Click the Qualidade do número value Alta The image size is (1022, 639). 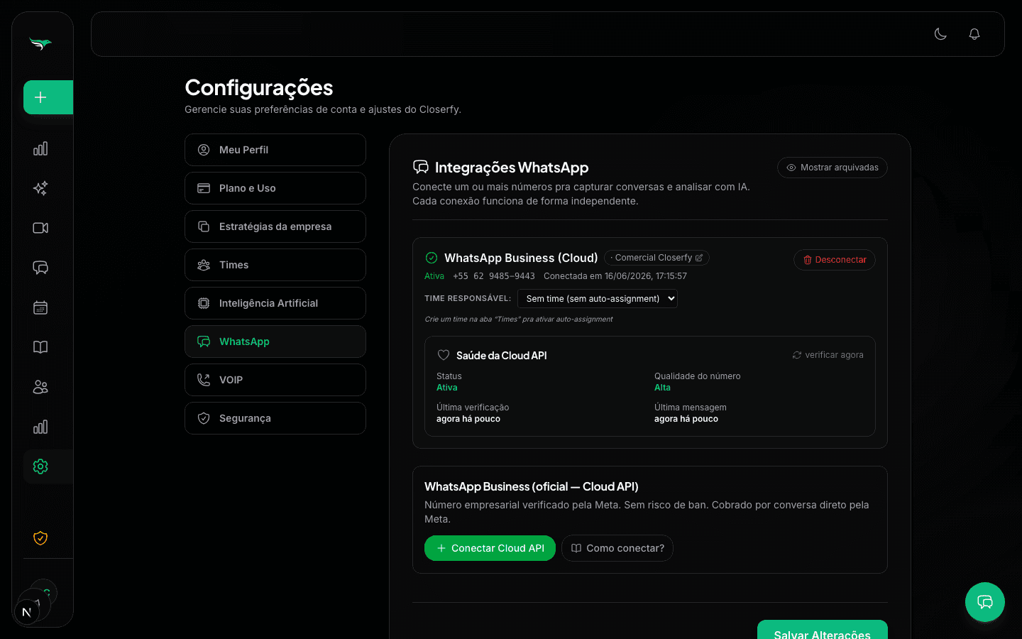click(662, 388)
